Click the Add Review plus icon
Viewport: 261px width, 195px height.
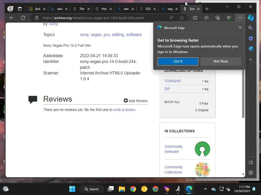[126, 101]
